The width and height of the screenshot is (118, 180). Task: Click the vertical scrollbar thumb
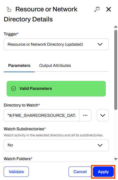coord(116,70)
